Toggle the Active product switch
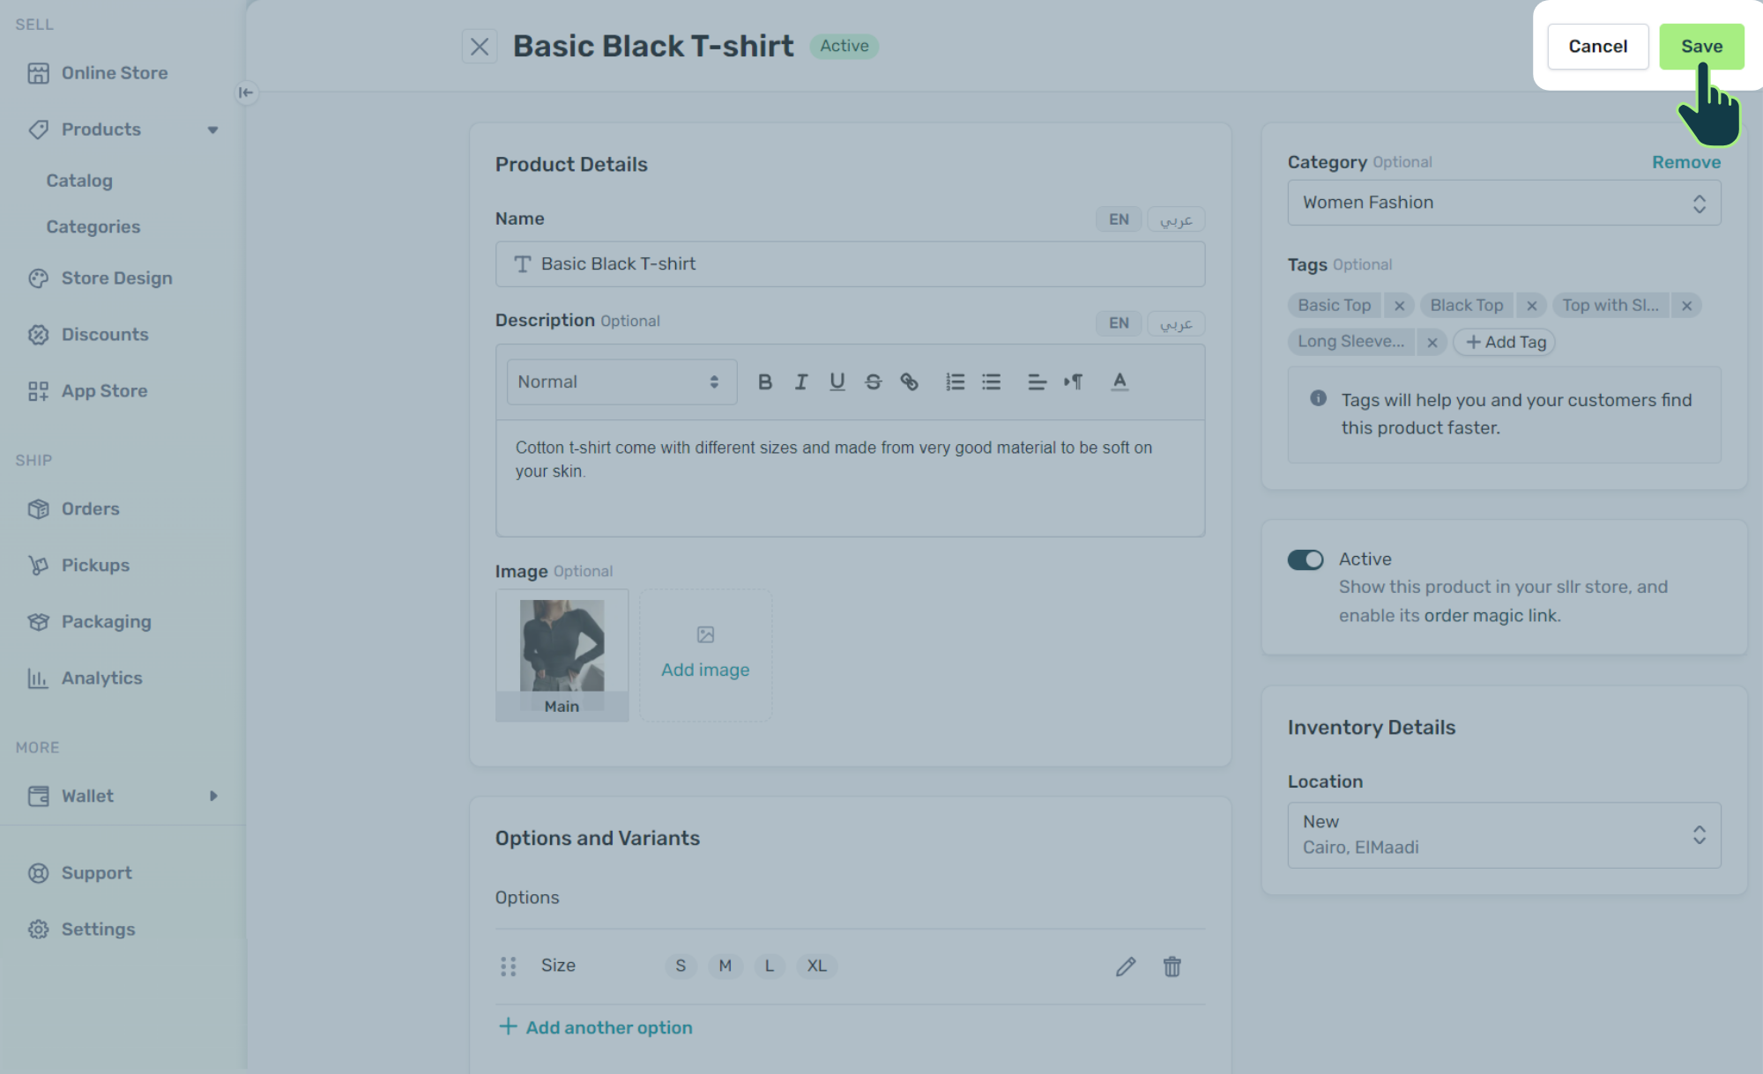Viewport: 1763px width, 1074px height. pyautogui.click(x=1306, y=559)
